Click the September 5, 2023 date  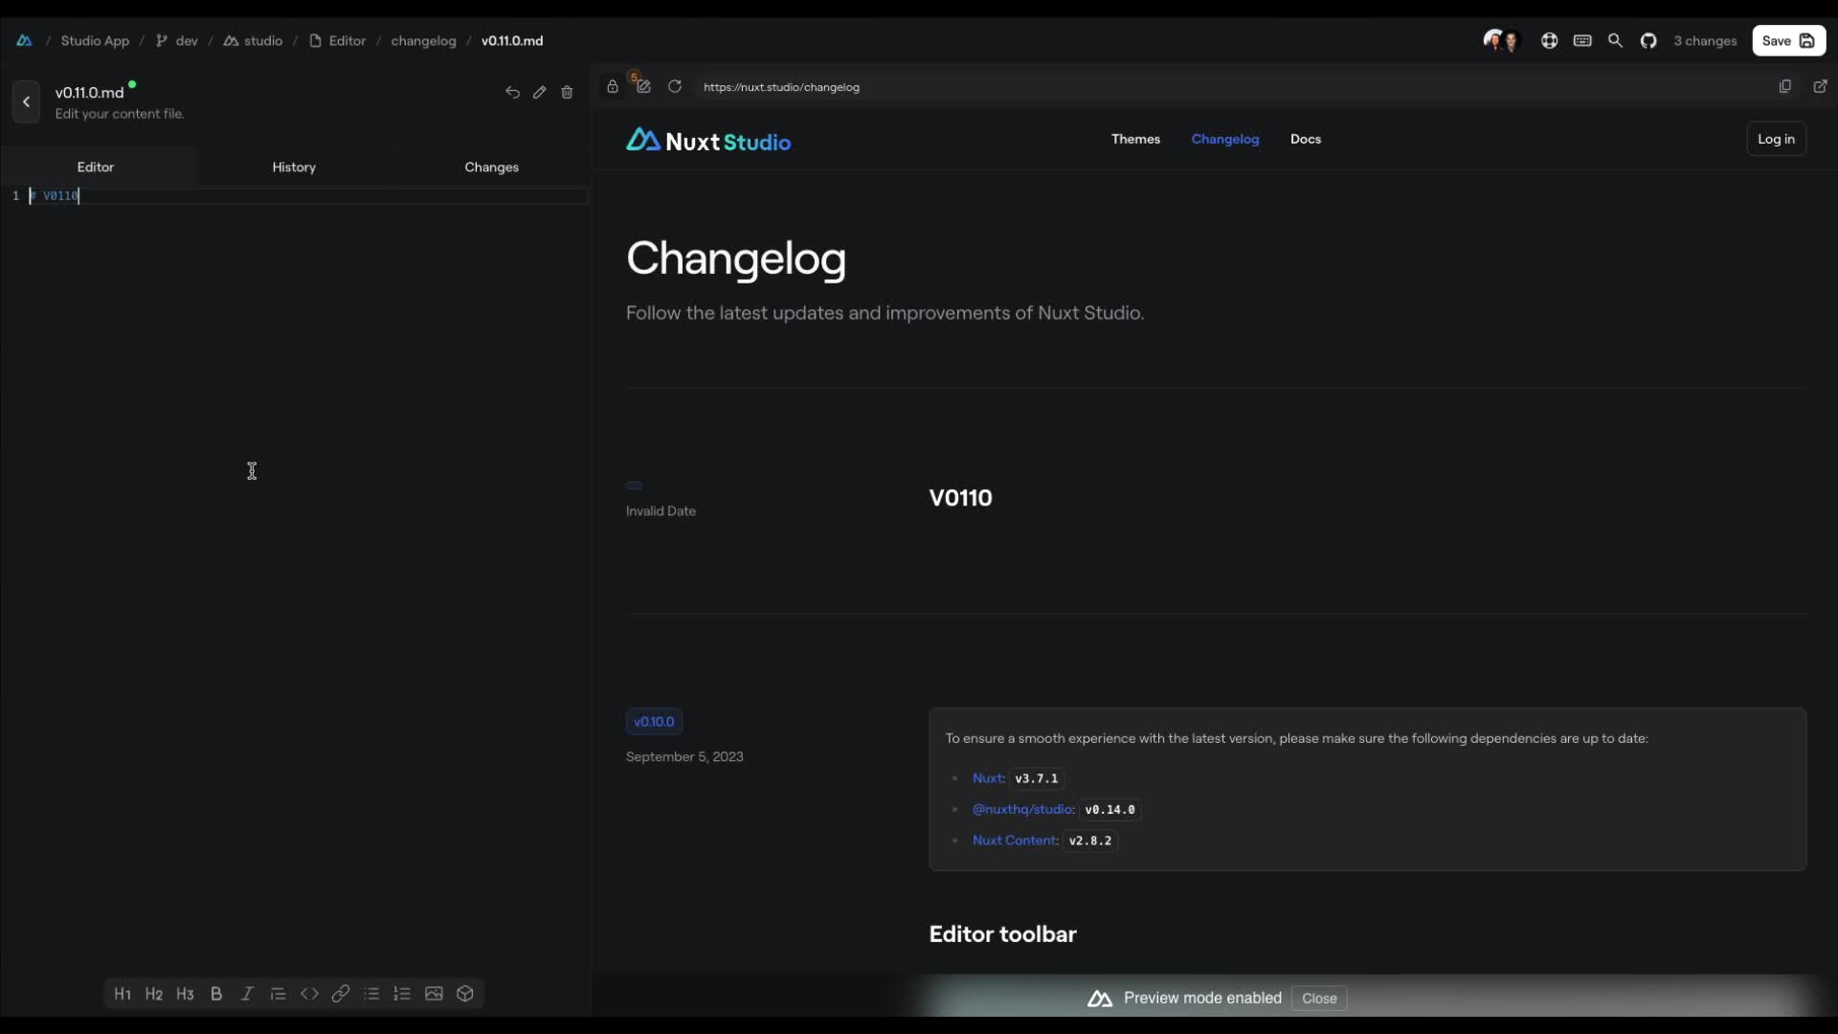coord(684,756)
